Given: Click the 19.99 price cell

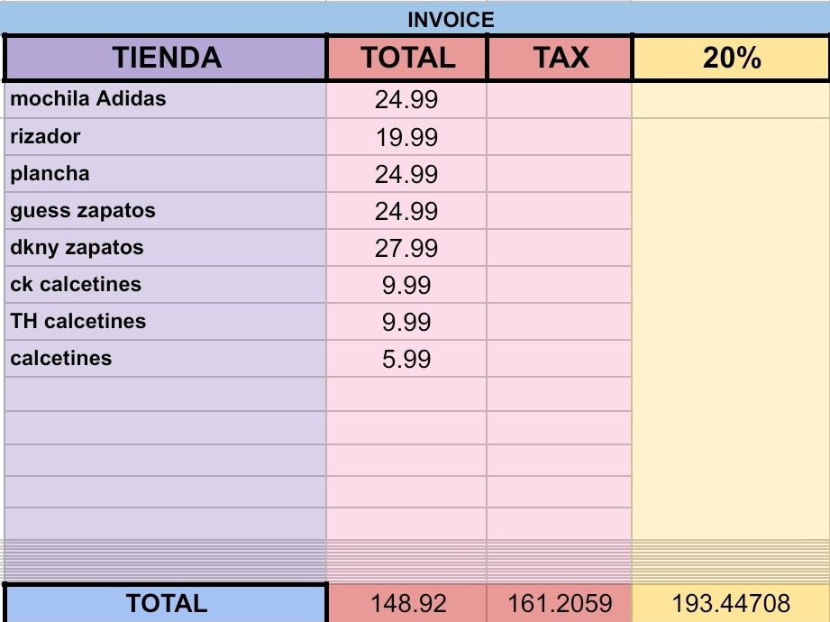Looking at the screenshot, I should (406, 137).
